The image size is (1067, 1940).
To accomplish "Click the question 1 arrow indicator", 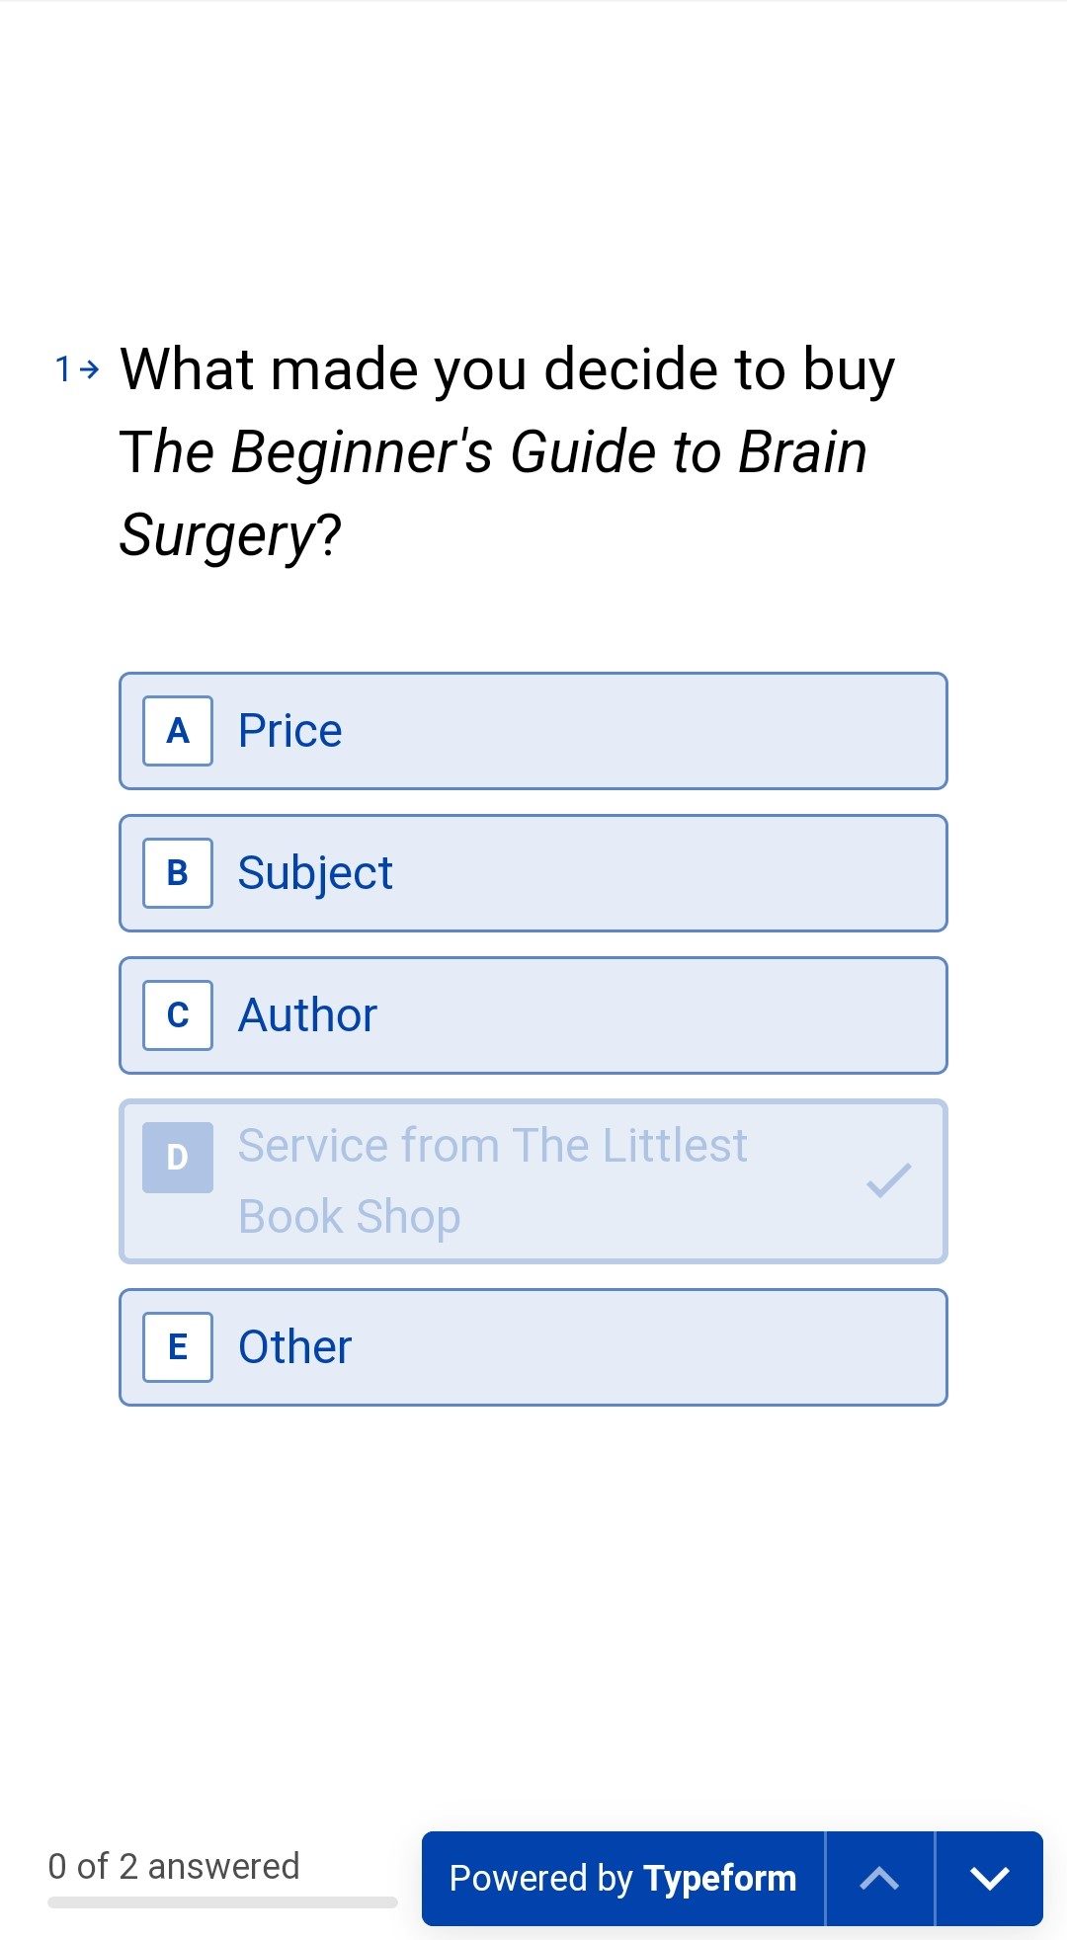I will 78,369.
